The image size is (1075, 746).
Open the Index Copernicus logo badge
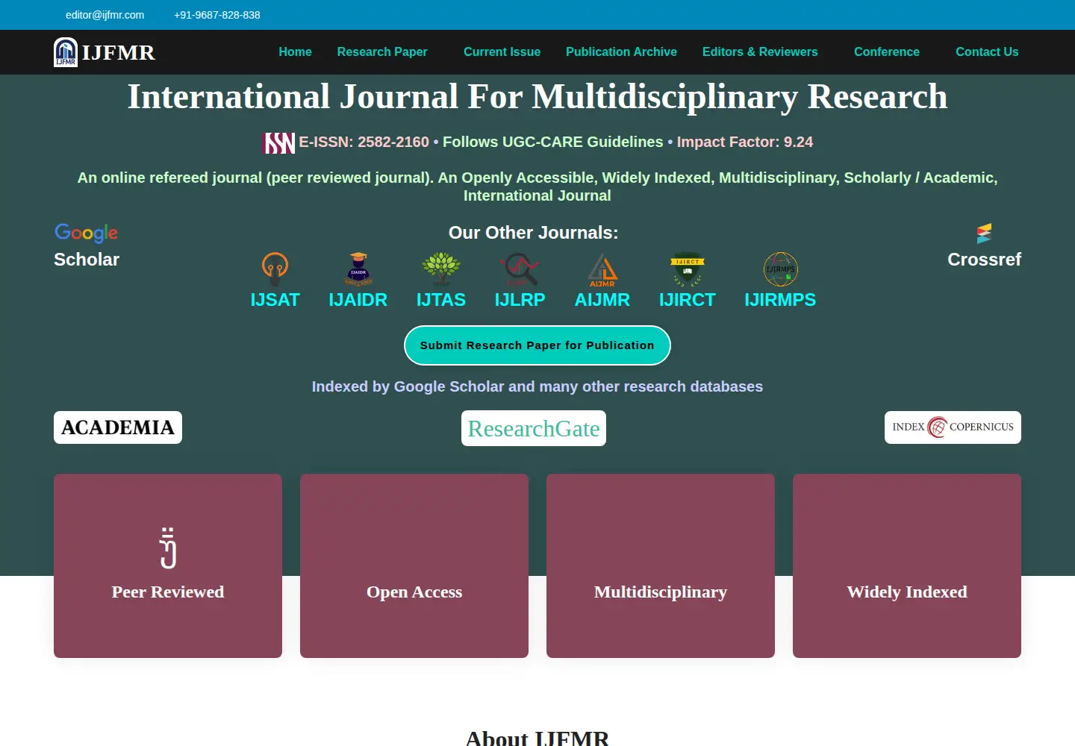click(x=953, y=427)
